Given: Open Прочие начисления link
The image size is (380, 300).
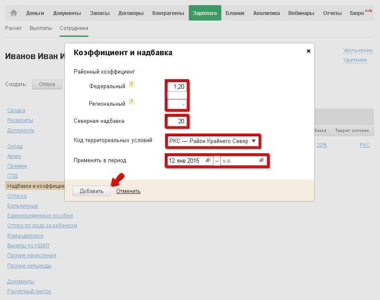Looking at the screenshot, I should click(x=32, y=255).
